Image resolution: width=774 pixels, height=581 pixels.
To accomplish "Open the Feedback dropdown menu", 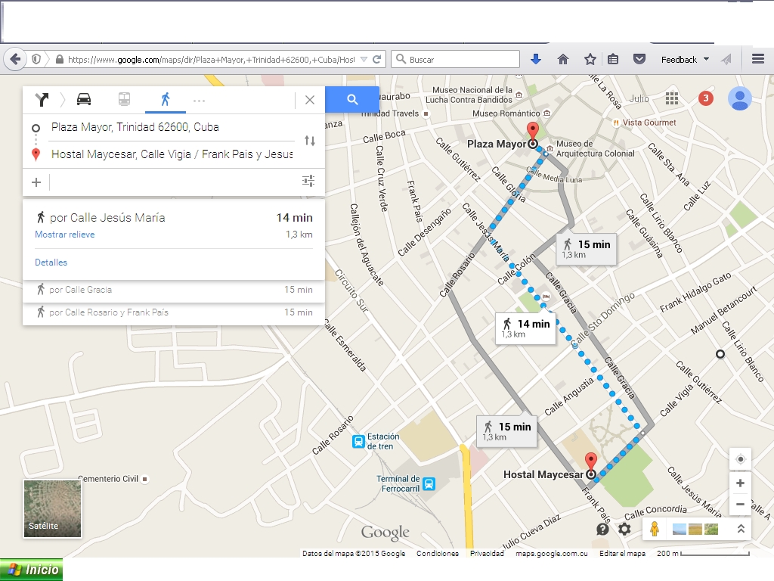I will (x=685, y=59).
